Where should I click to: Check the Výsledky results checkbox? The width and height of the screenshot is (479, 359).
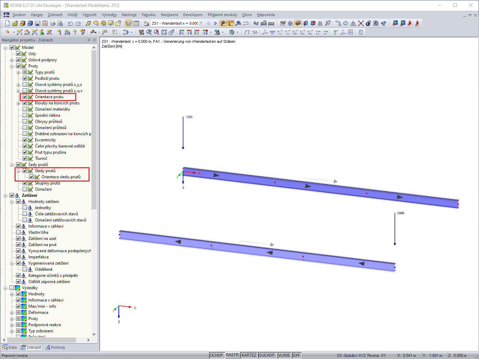coord(12,288)
